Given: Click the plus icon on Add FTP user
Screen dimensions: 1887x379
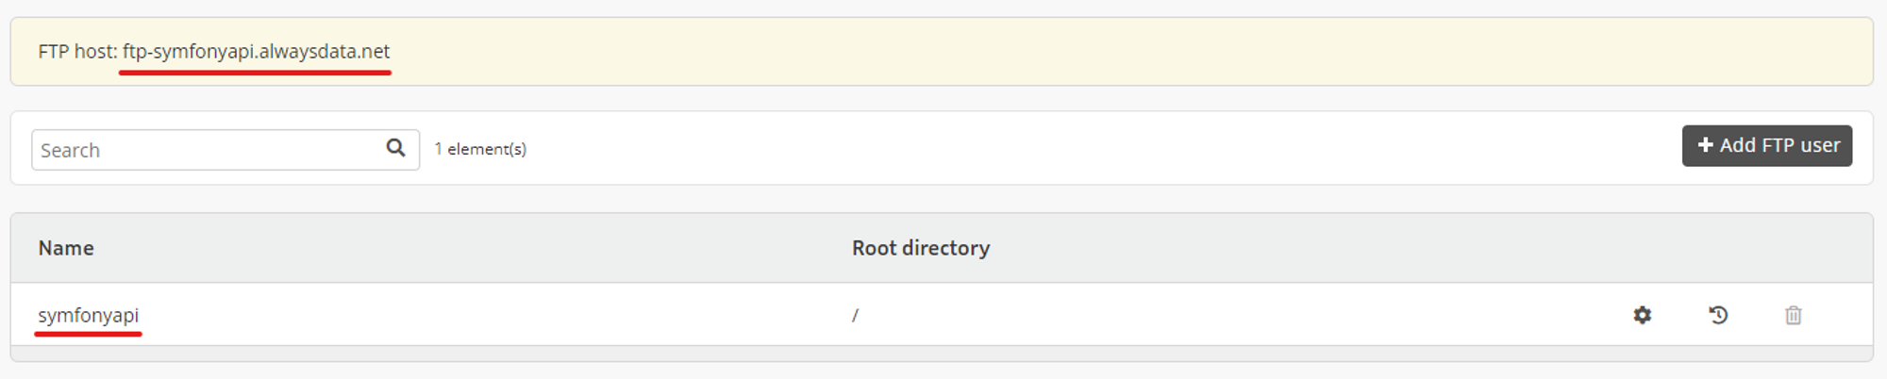Looking at the screenshot, I should [x=1705, y=145].
